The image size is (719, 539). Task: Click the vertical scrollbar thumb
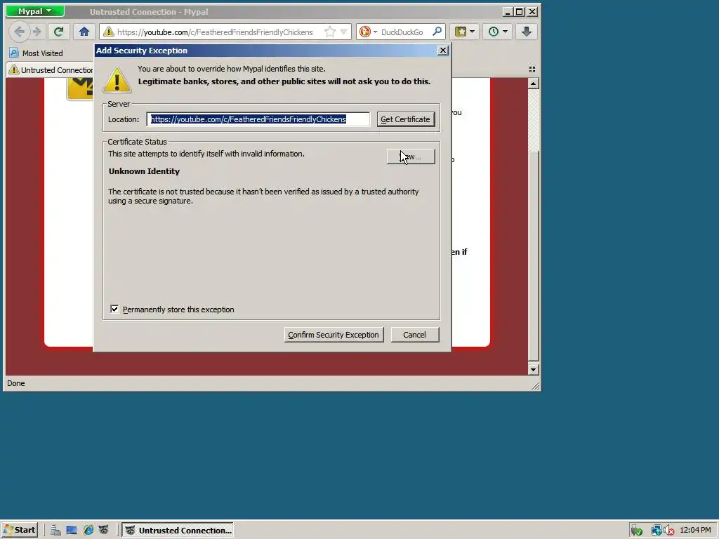coord(533,255)
